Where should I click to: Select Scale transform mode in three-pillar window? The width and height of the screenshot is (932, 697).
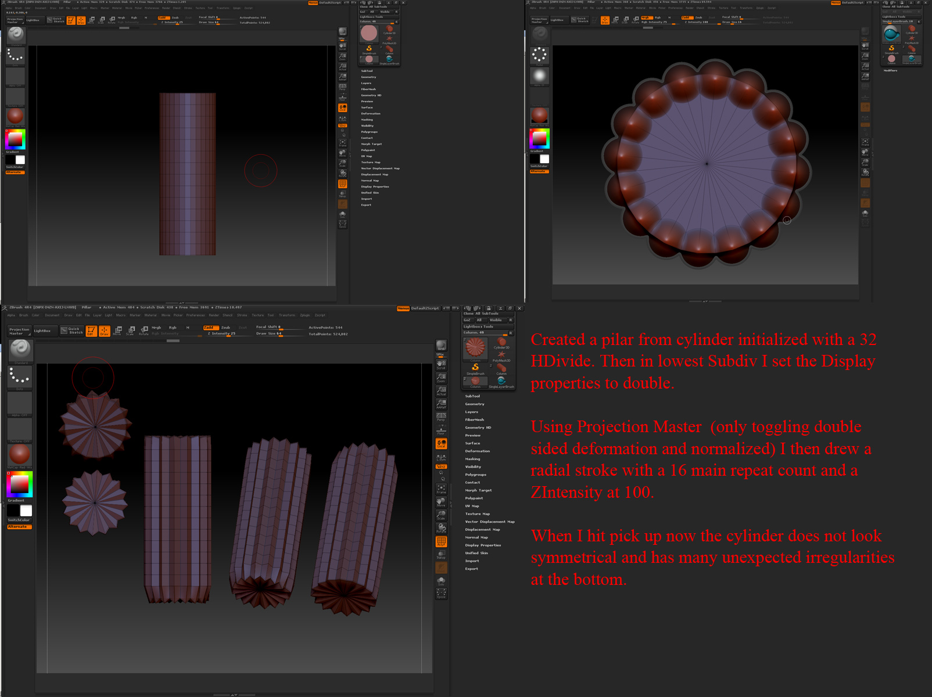click(x=130, y=330)
